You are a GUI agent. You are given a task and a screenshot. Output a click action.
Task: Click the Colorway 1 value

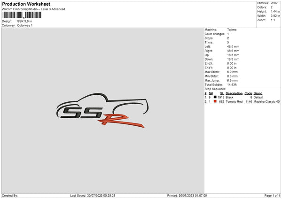click(x=25, y=25)
